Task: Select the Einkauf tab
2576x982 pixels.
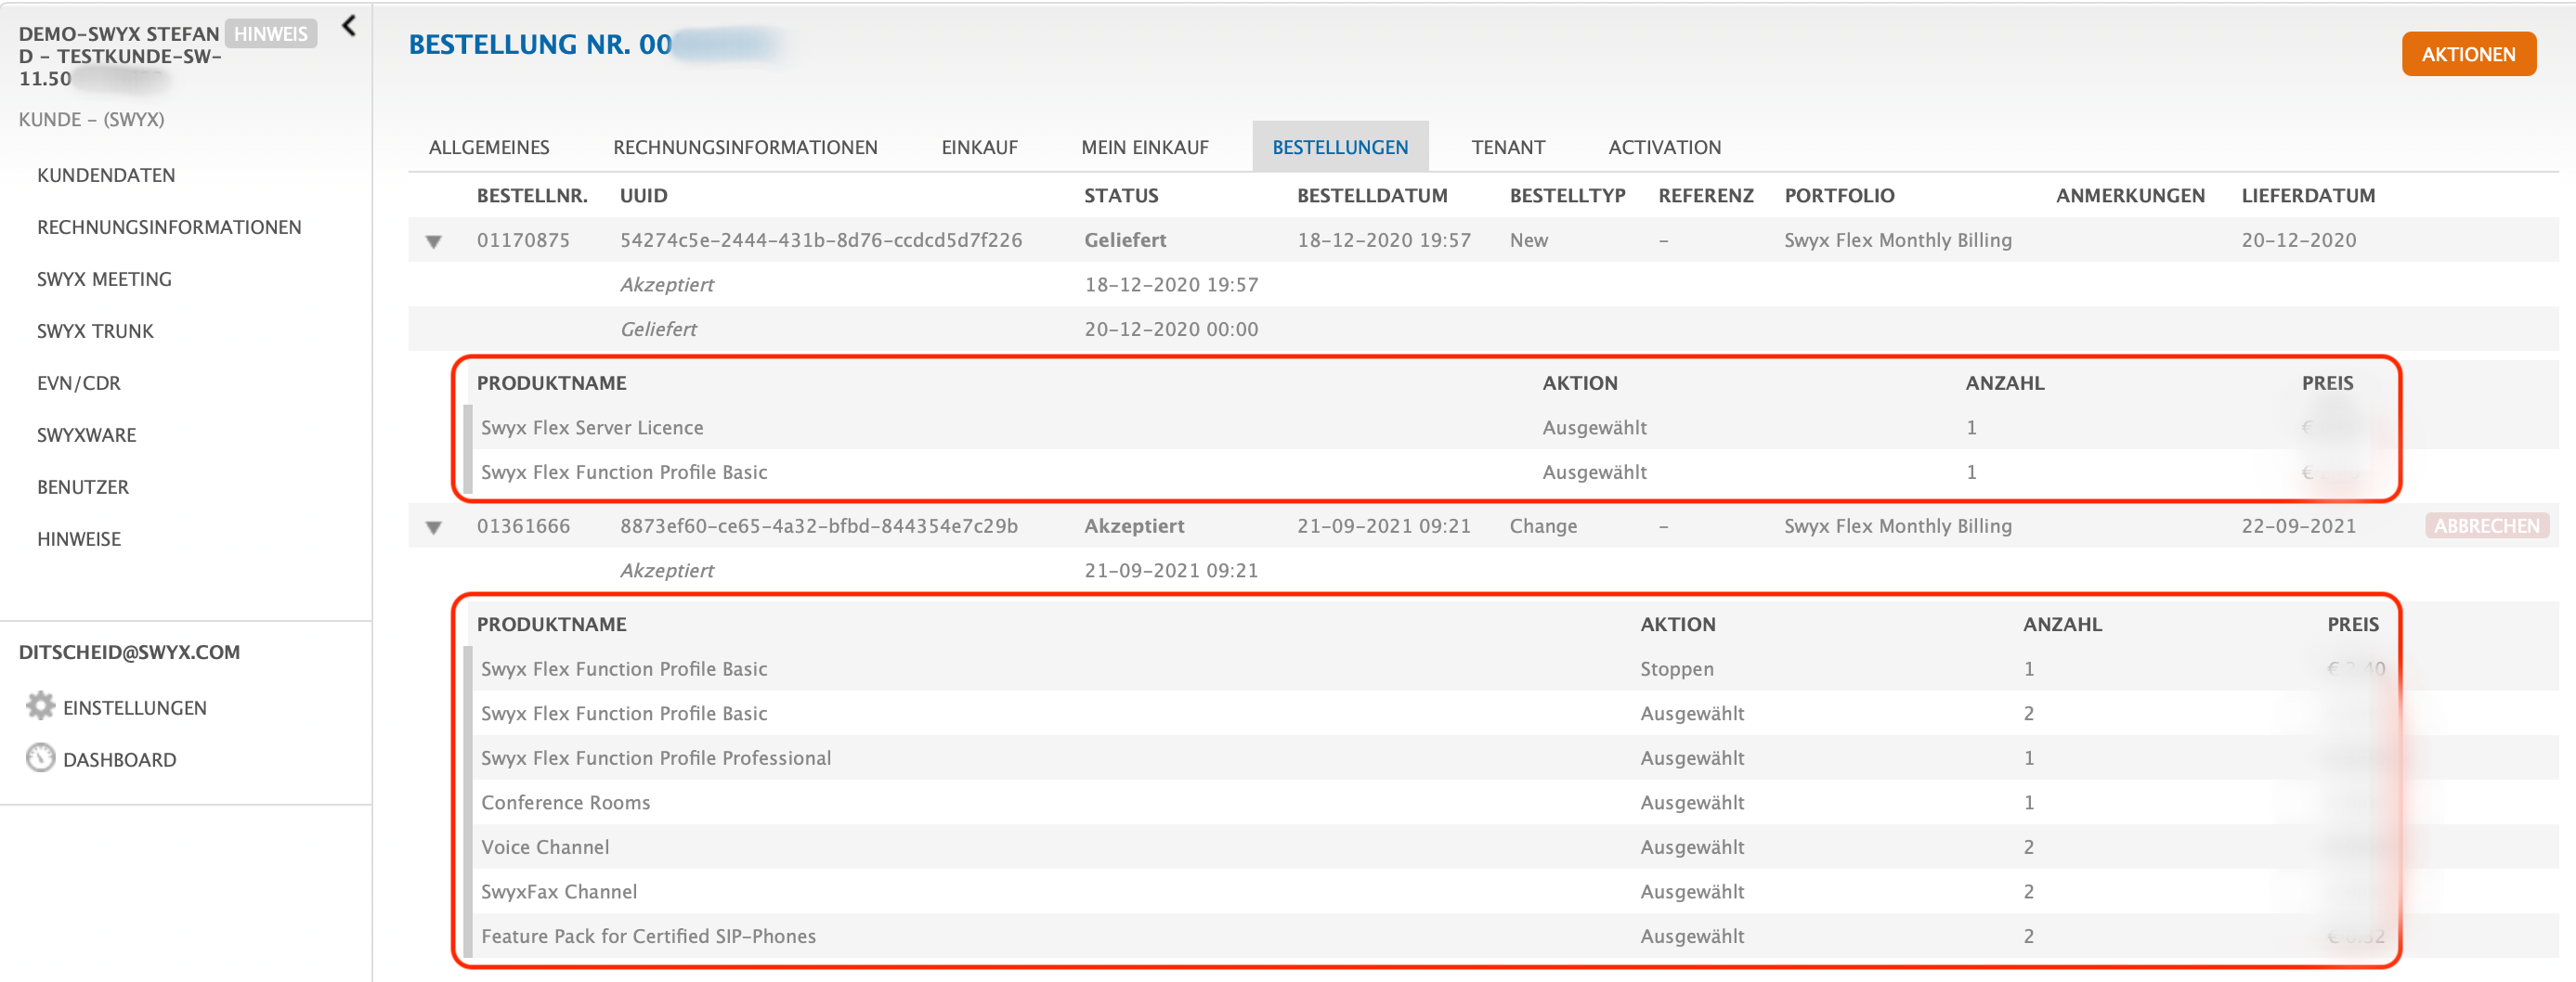Action: pos(978,147)
